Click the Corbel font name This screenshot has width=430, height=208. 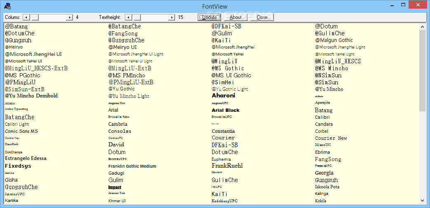(x=322, y=131)
